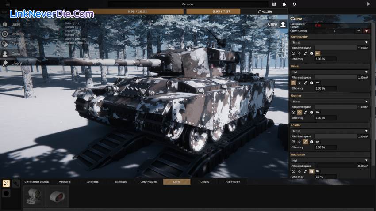
Task: Open the Livery section in left sidebar
Action: click(x=16, y=63)
